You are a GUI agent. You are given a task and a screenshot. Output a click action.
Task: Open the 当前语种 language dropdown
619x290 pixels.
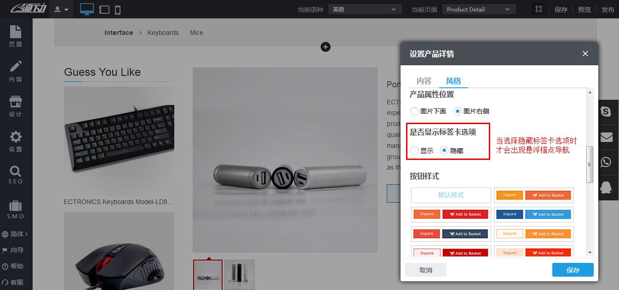tap(365, 9)
